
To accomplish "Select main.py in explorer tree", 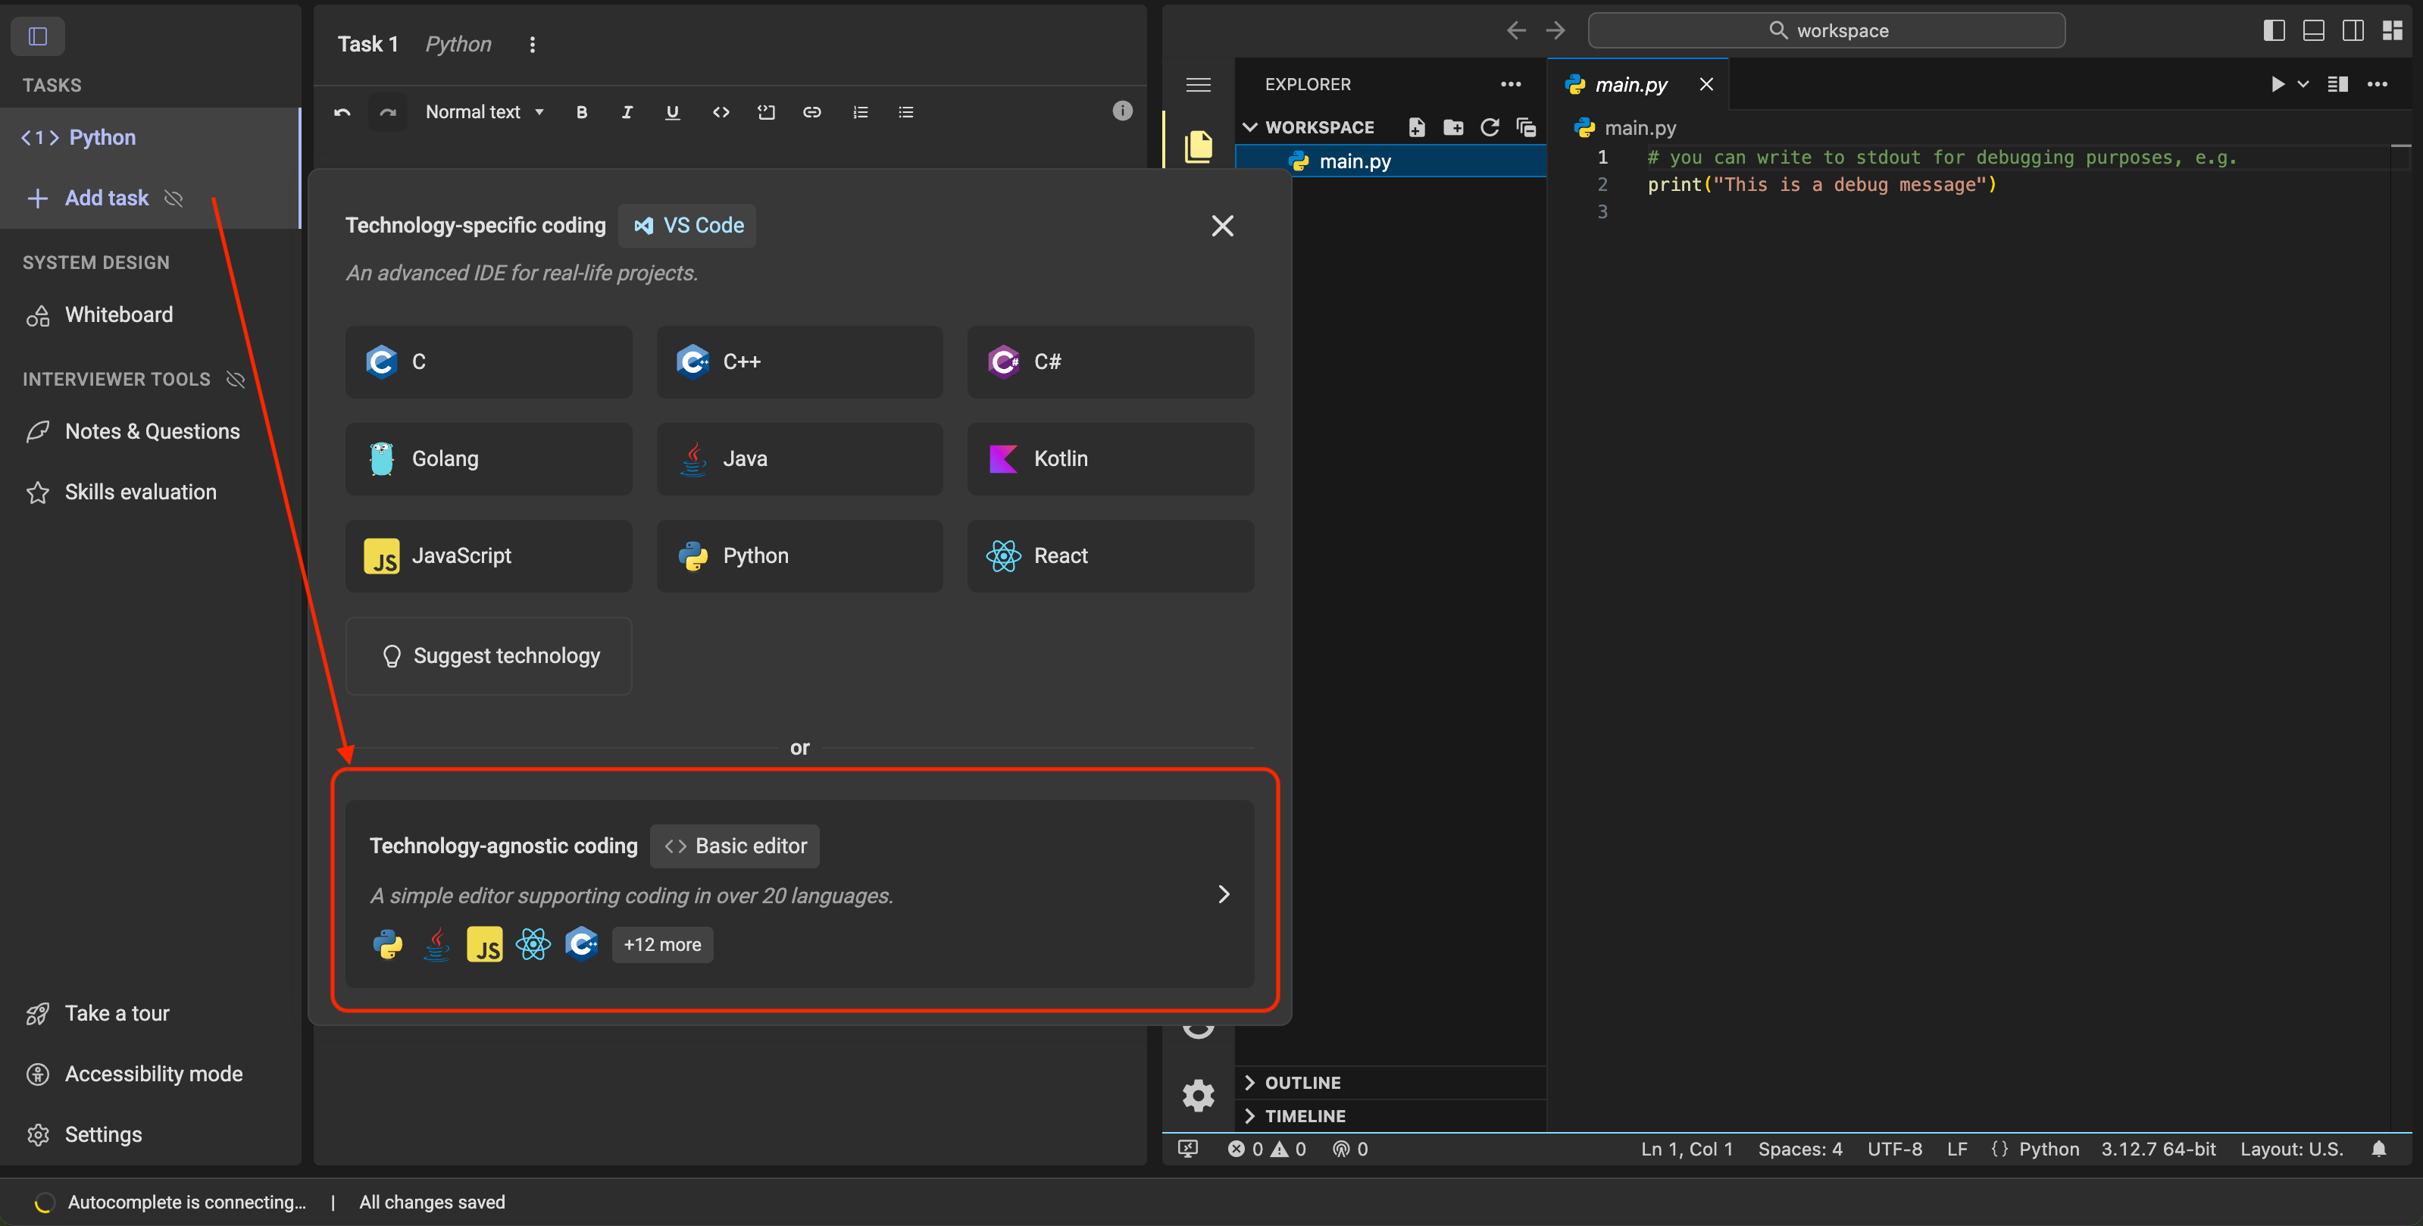I will [1390, 161].
